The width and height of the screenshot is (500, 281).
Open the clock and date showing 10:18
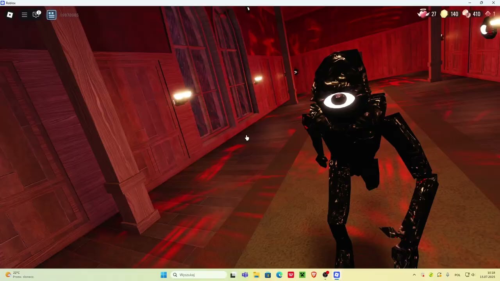(x=487, y=275)
